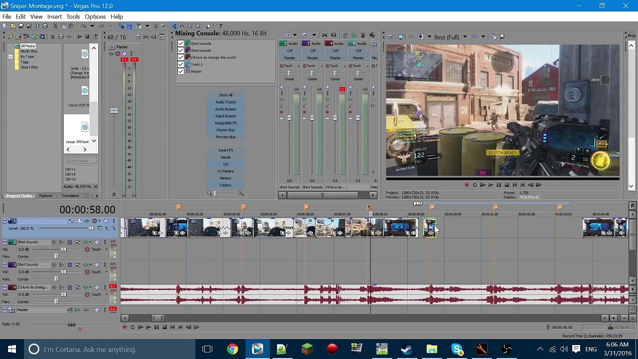This screenshot has width=638, height=359.
Task: Click Audio Tracks button in mixing console
Action: tap(225, 102)
